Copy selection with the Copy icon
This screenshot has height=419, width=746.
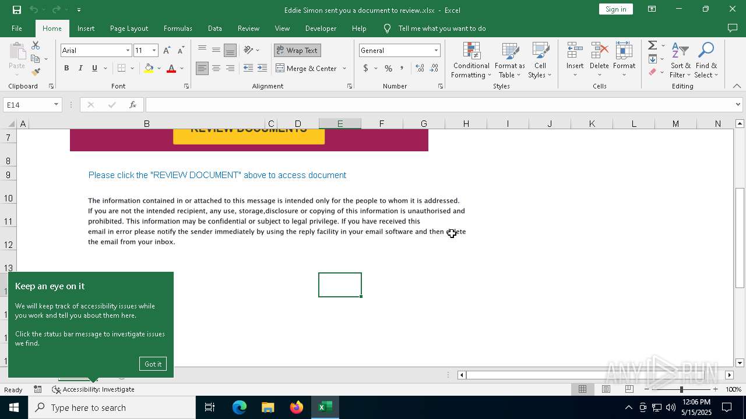pos(36,59)
